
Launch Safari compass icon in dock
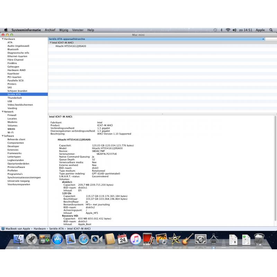click(x=84, y=239)
